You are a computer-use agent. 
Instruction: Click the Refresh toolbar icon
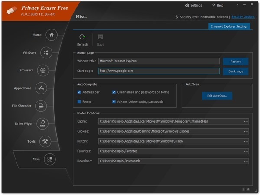tap(82, 37)
